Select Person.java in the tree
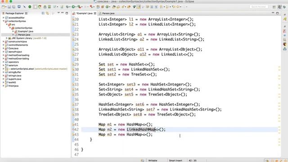The image size is (288, 162). pos(24,35)
